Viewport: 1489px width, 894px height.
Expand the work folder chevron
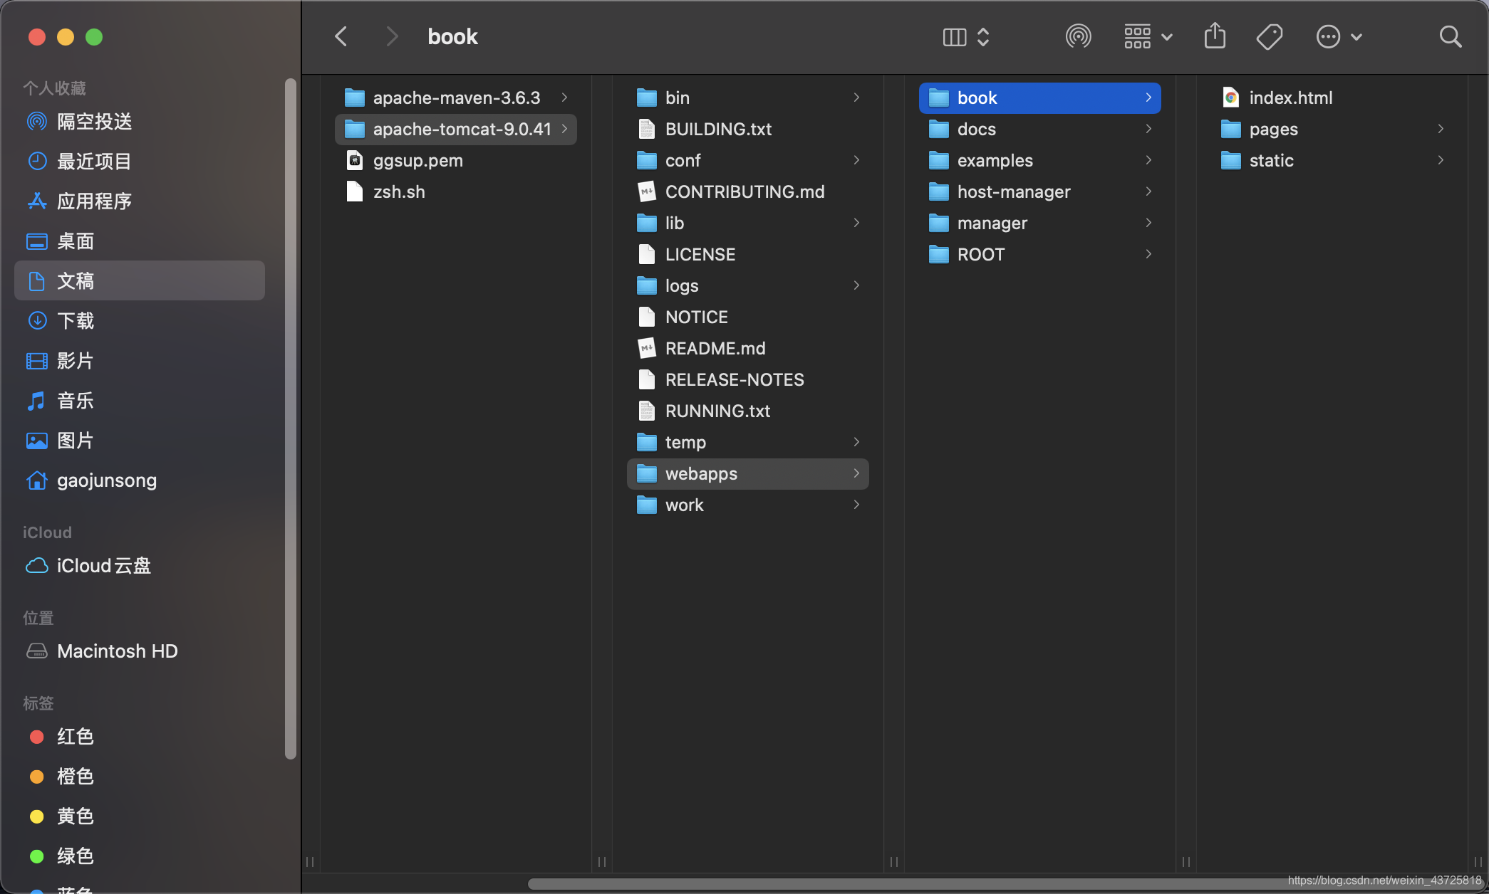856,505
